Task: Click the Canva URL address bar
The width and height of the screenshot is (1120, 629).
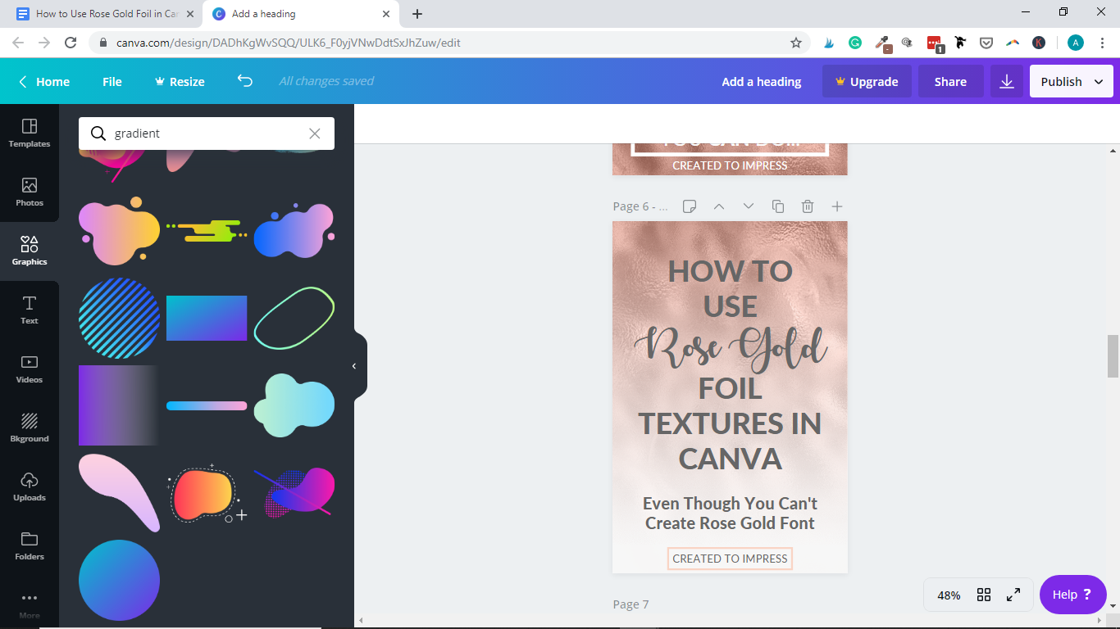Action: click(443, 43)
